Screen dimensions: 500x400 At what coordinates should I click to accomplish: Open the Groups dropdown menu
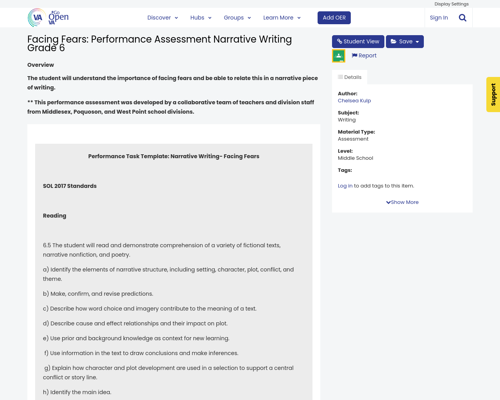click(237, 18)
